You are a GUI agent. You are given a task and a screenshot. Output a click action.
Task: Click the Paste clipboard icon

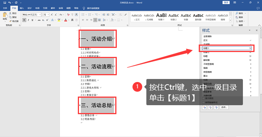point(5,15)
